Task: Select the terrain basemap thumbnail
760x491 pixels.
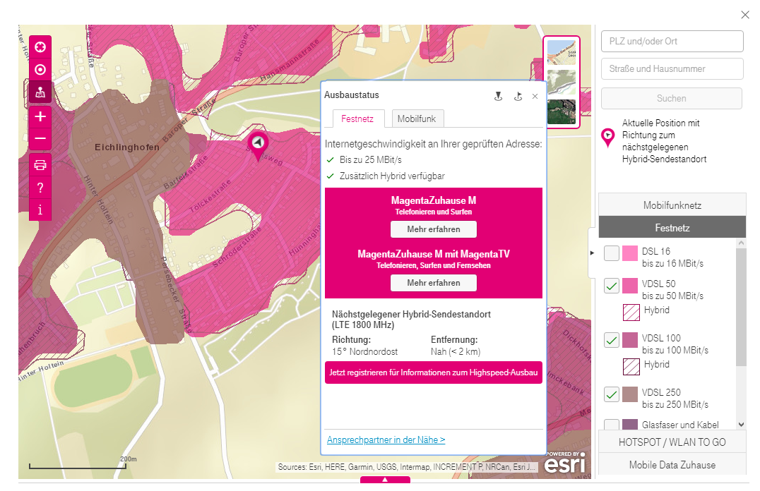Action: pyautogui.click(x=562, y=82)
